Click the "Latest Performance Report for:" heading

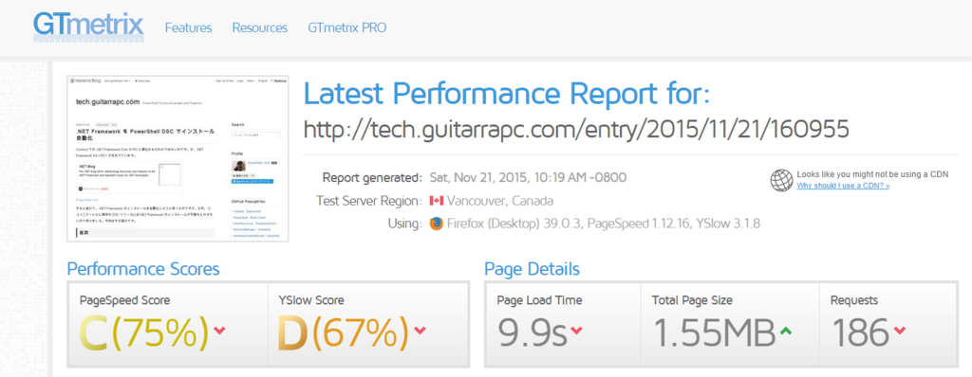507,94
